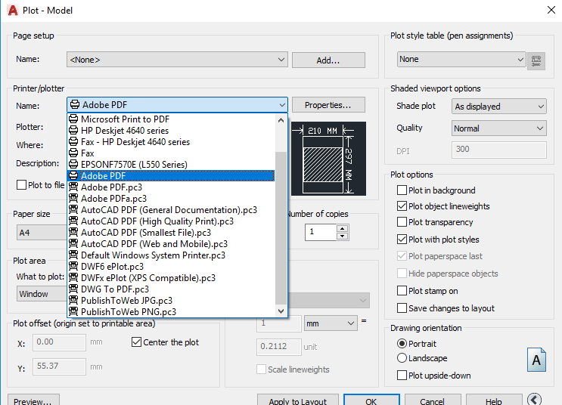Image resolution: width=562 pixels, height=405 pixels.
Task: Open Page setup Name dropdown
Action: (x=177, y=60)
